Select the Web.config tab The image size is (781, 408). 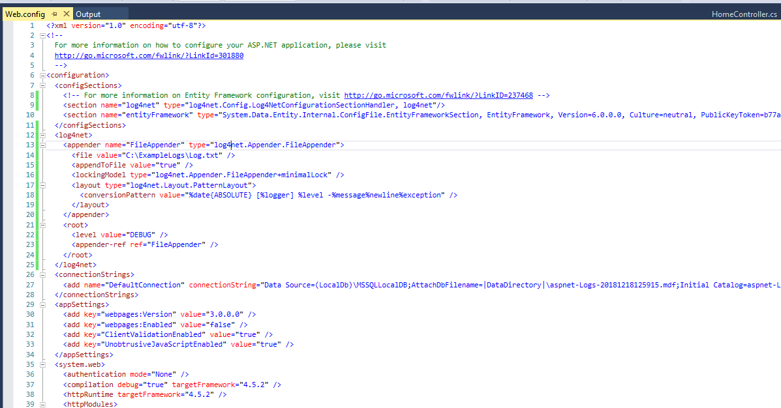click(26, 12)
